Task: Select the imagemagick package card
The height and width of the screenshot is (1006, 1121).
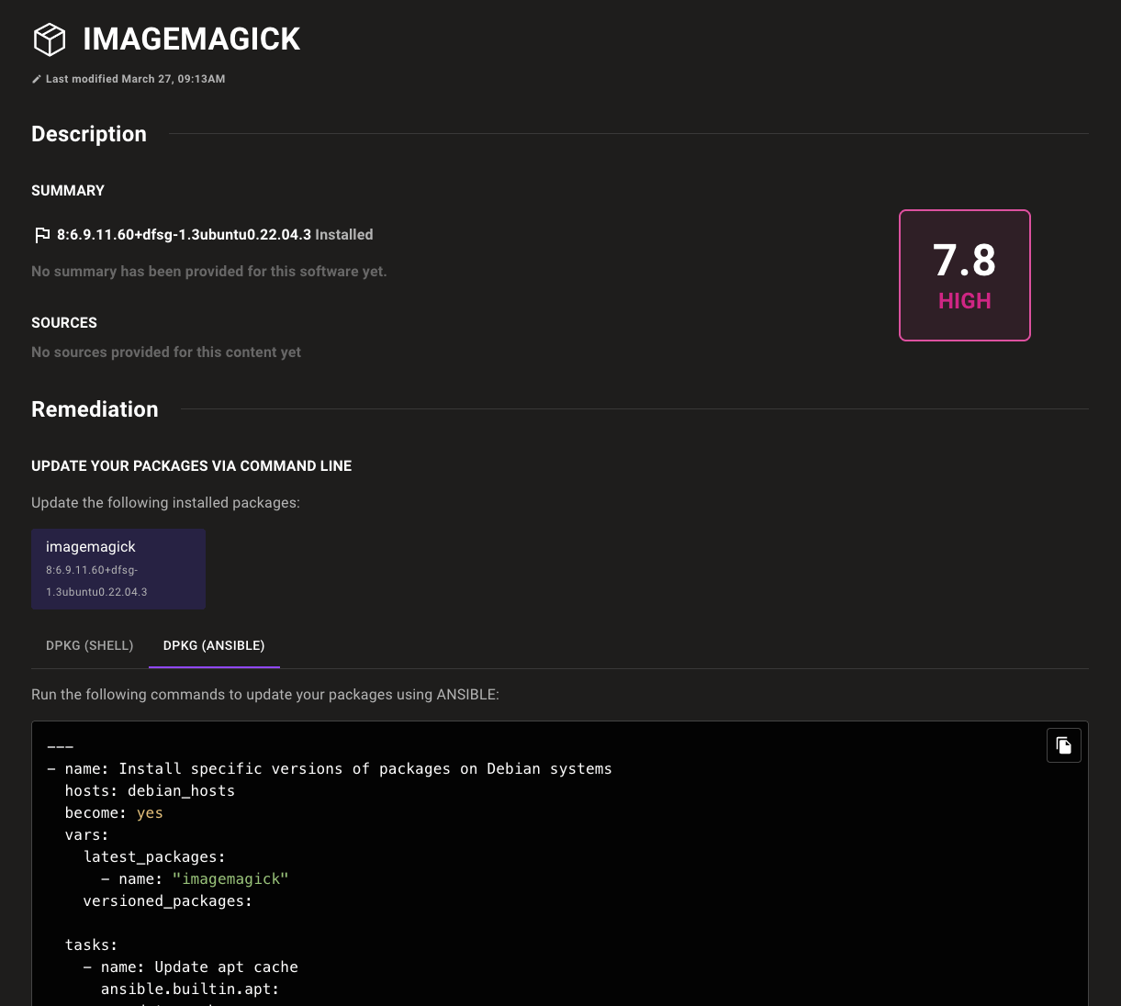Action: tap(118, 568)
